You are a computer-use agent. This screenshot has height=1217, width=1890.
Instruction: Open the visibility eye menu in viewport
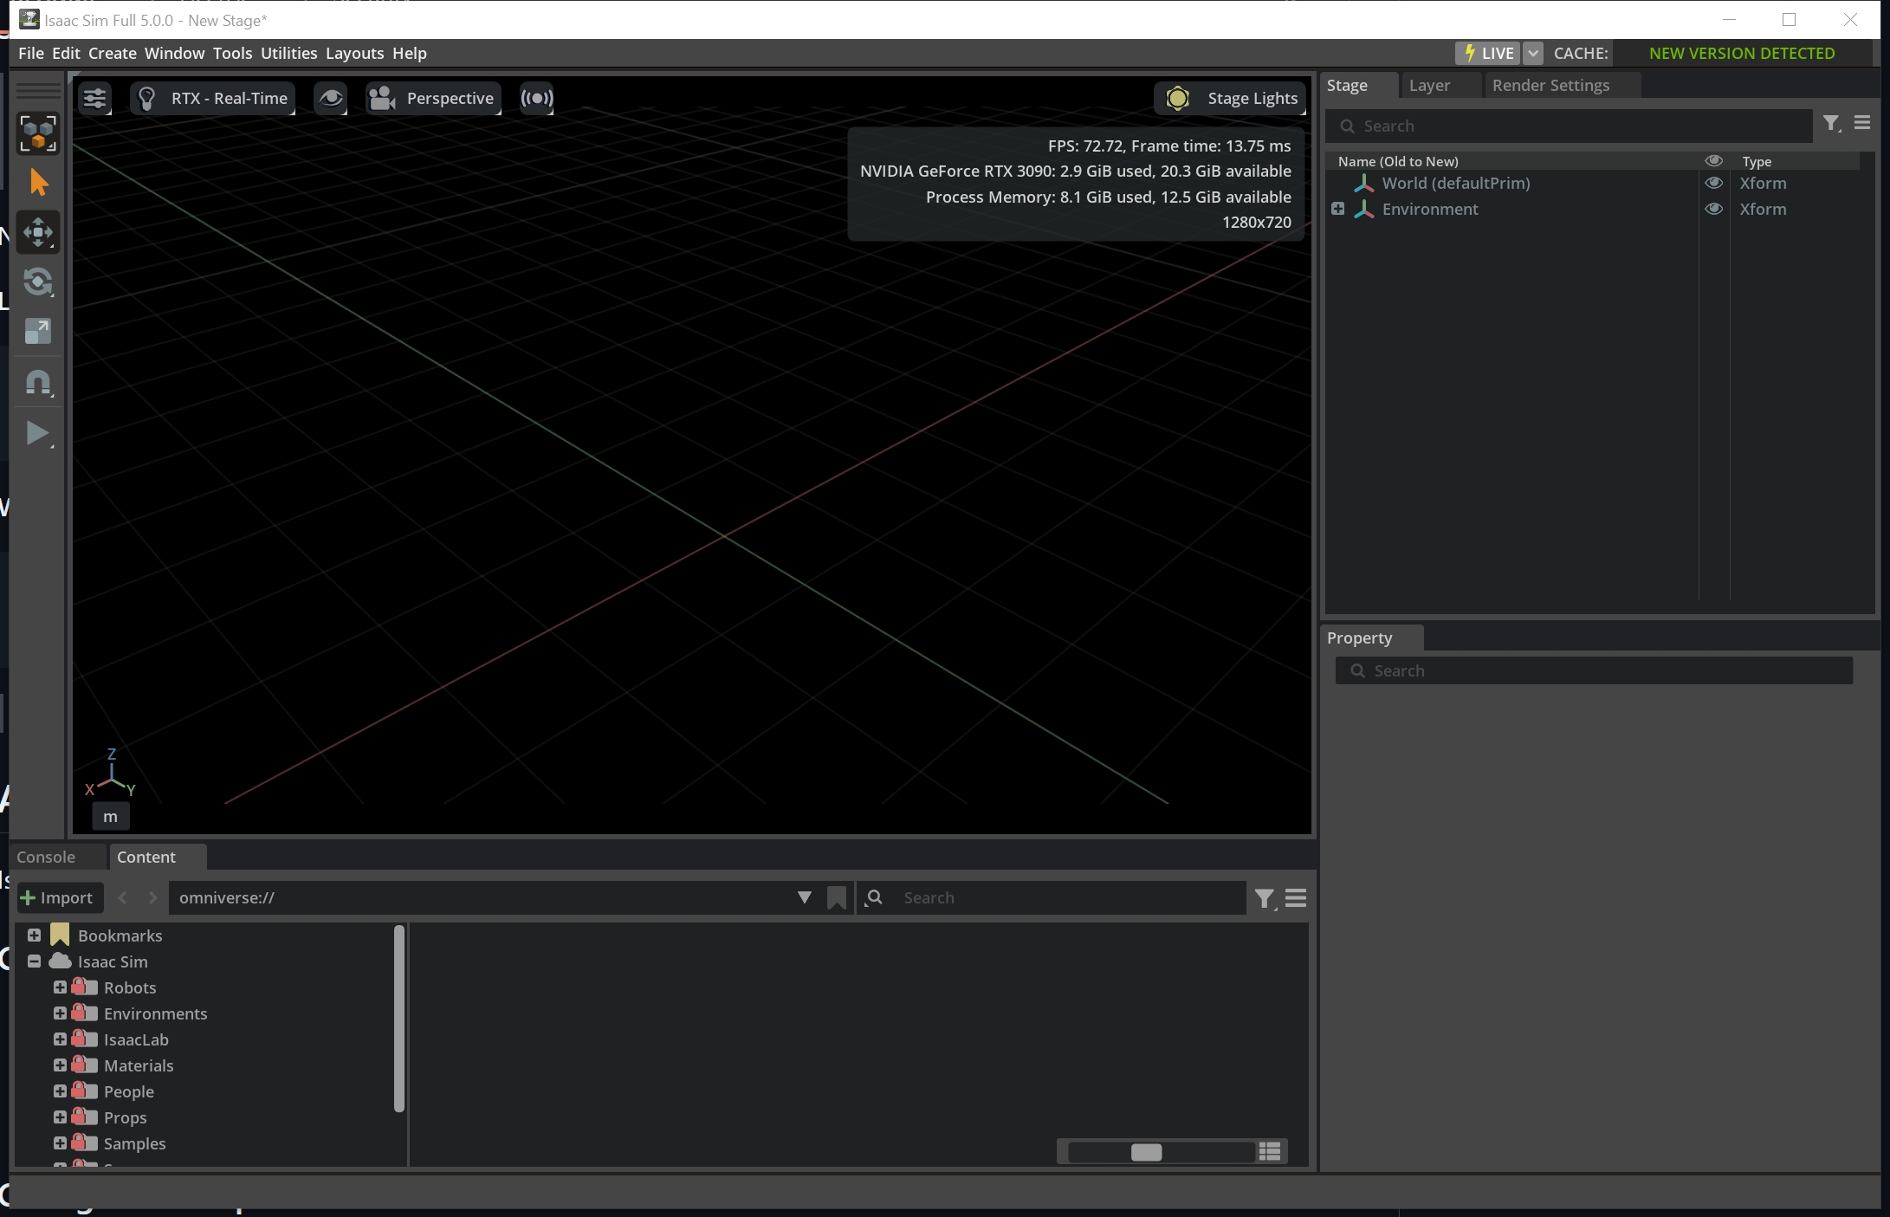[331, 98]
